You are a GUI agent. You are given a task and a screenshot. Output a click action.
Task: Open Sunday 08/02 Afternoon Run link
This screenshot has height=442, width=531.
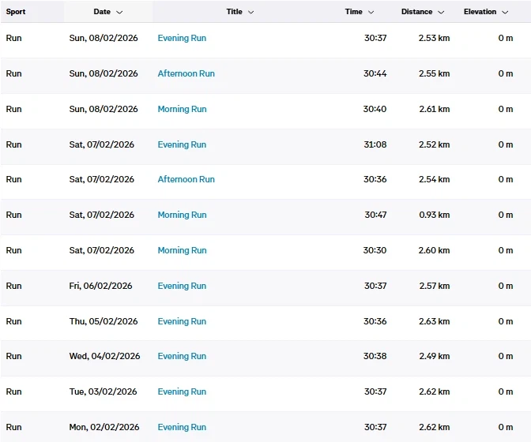pos(186,73)
